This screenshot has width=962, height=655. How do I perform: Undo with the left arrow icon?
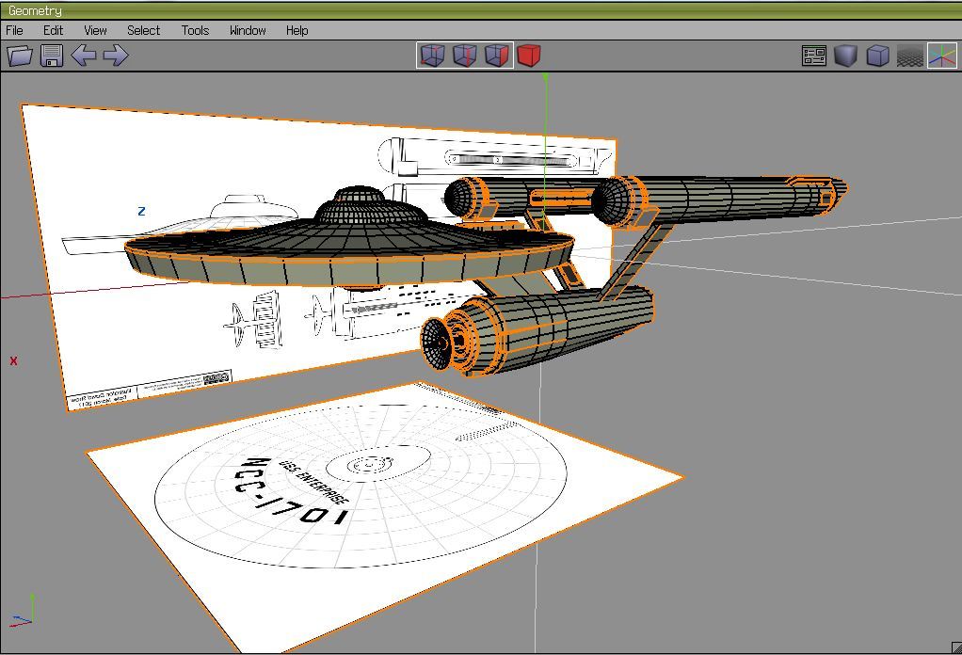tap(84, 56)
